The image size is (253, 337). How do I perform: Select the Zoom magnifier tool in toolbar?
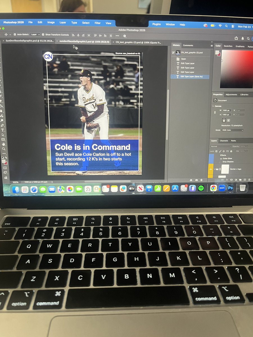[4, 149]
